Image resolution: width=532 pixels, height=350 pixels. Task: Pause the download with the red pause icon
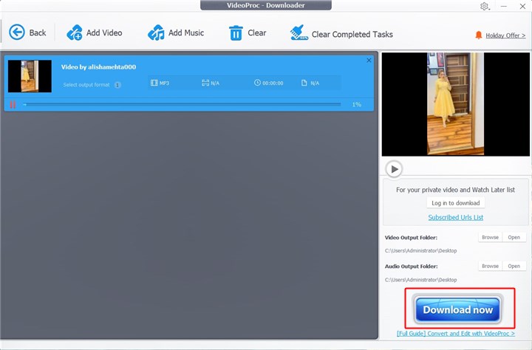click(13, 105)
